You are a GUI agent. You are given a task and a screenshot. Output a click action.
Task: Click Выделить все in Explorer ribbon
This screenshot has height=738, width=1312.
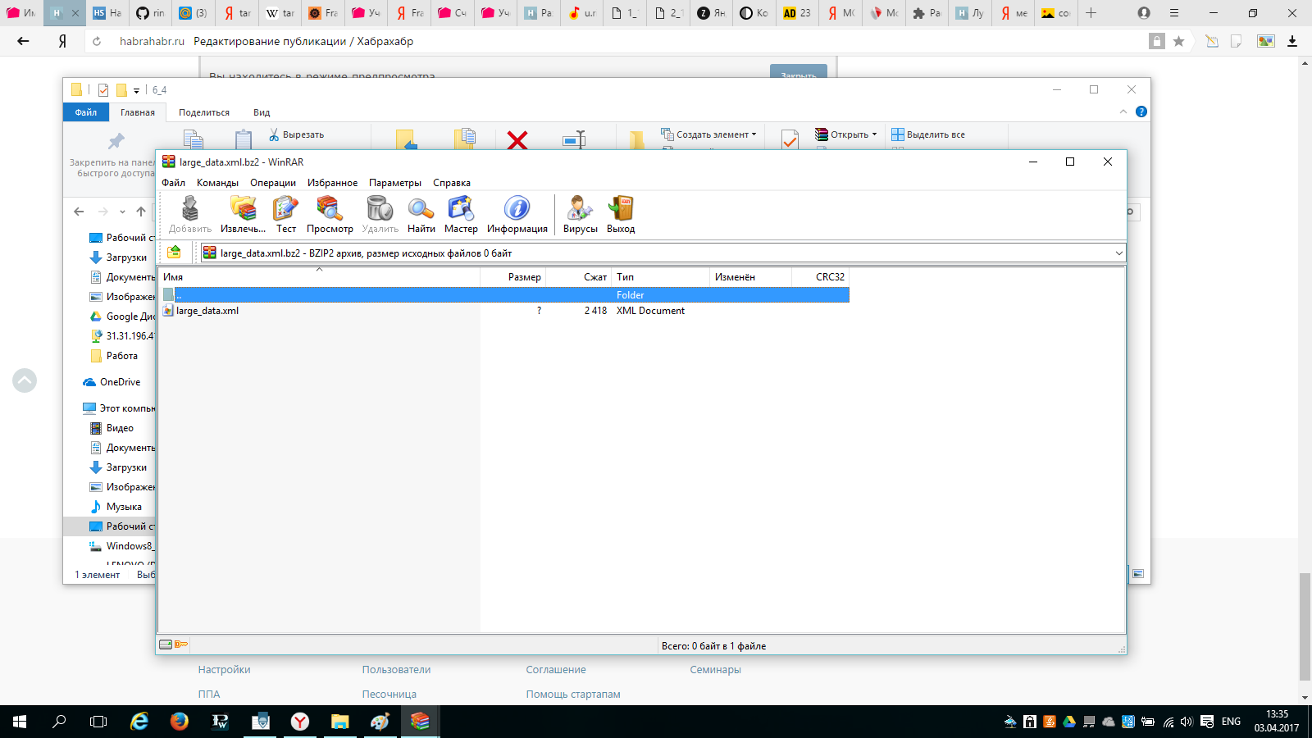[x=928, y=134]
